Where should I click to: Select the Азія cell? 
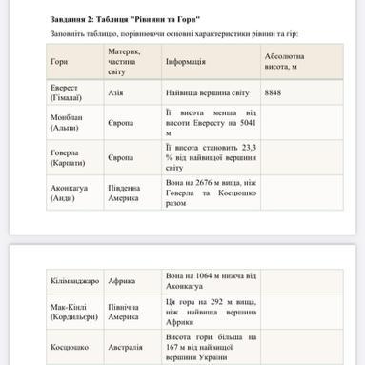[x=132, y=92]
